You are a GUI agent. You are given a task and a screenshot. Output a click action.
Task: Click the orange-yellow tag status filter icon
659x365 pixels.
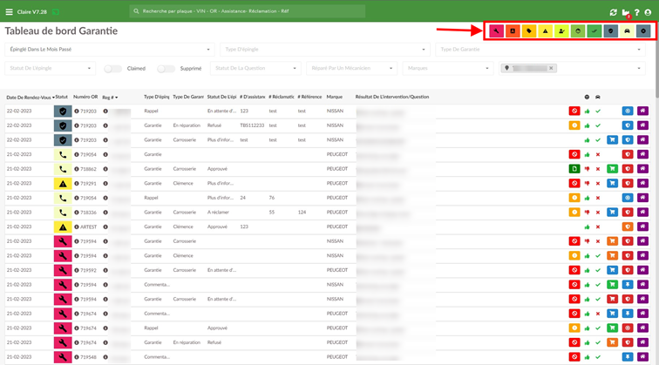[x=529, y=31]
